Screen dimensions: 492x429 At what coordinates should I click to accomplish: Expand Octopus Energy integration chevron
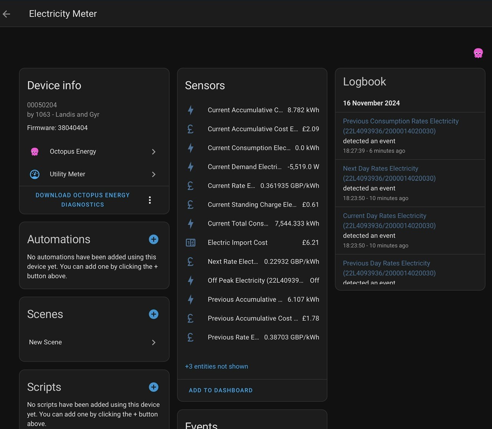153,152
